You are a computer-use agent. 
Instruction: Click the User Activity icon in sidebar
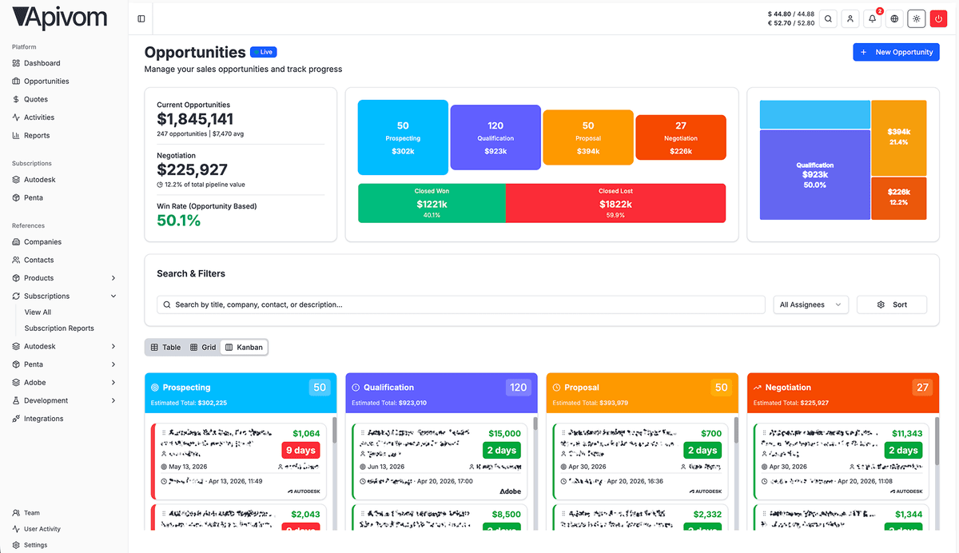coord(16,529)
